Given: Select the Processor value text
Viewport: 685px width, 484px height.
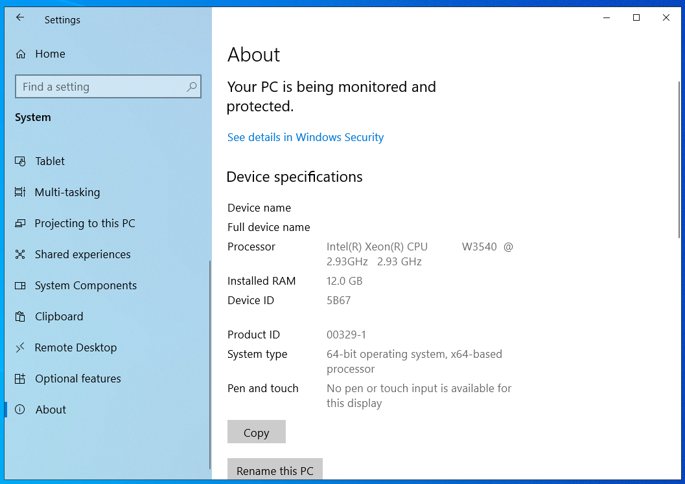Looking at the screenshot, I should pos(420,254).
